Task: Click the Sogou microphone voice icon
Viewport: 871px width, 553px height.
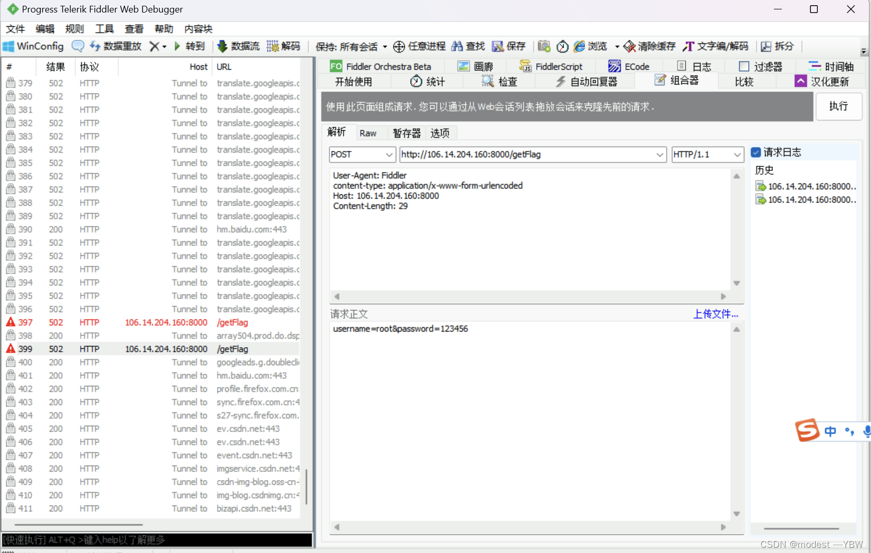Action: (x=866, y=431)
